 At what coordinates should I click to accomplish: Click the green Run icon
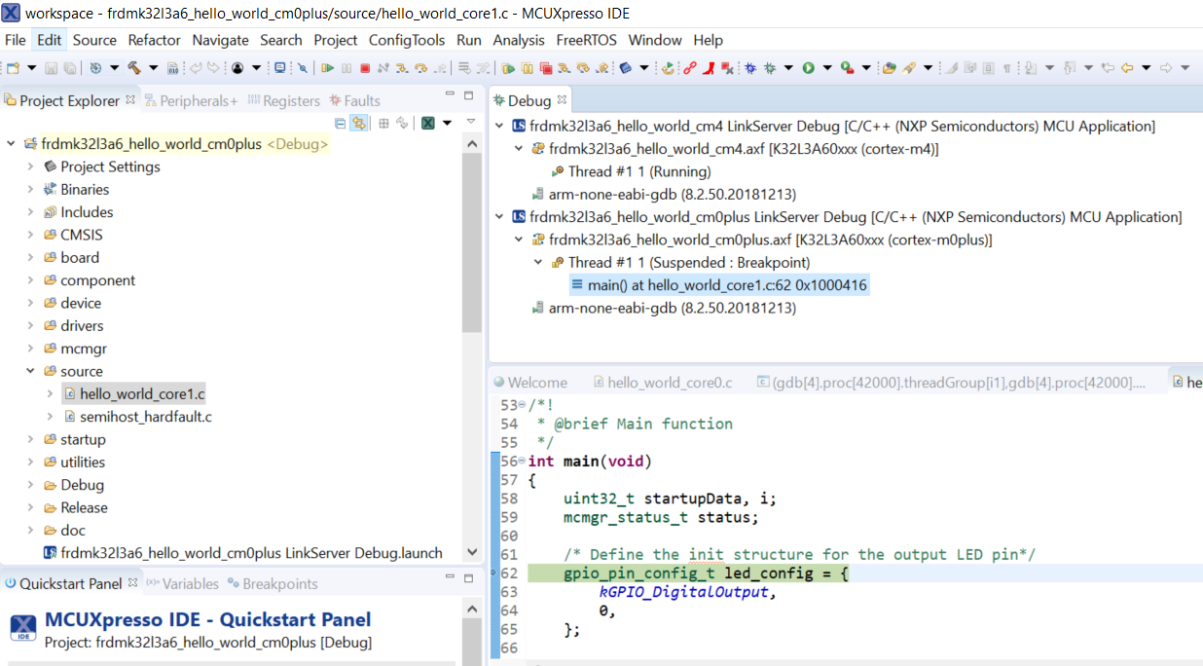(x=808, y=68)
